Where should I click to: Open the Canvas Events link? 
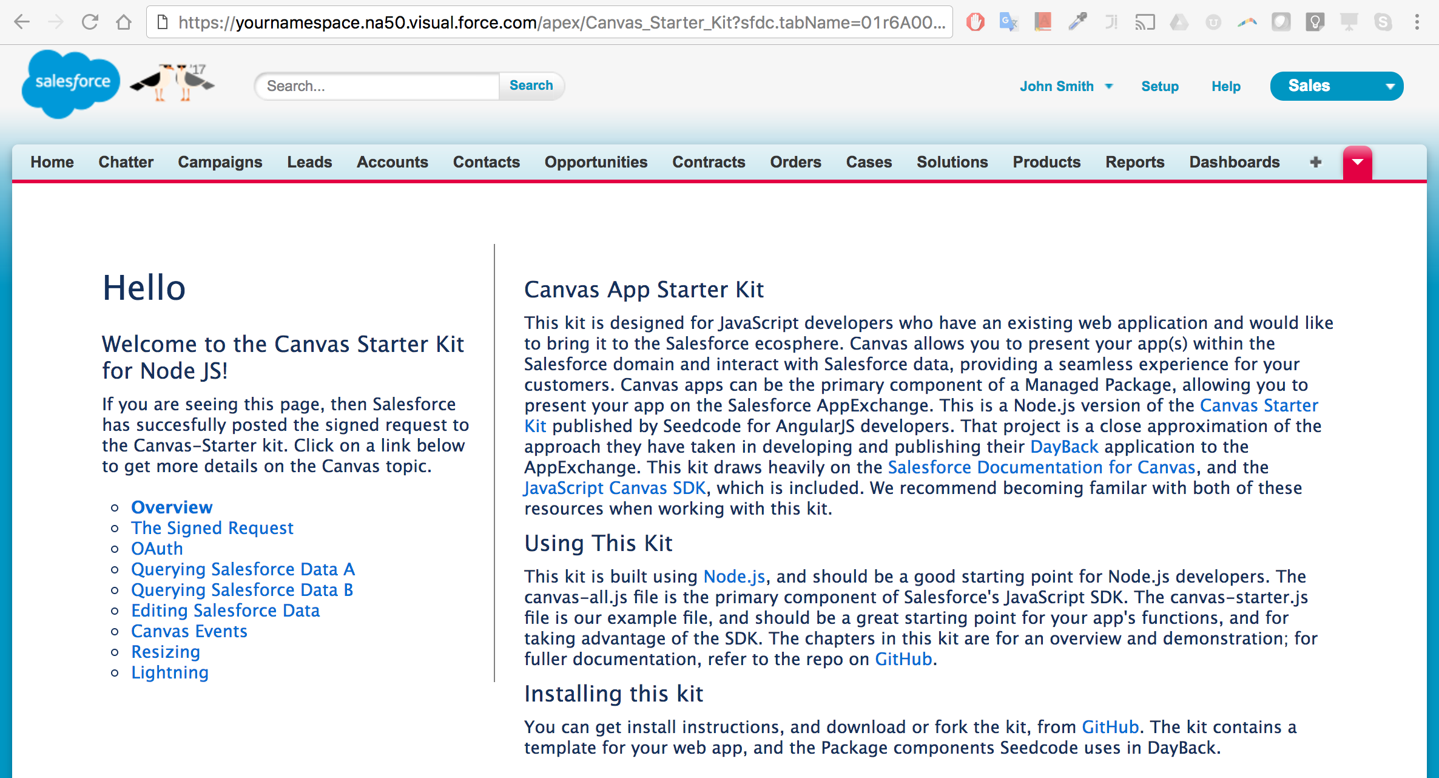(189, 631)
